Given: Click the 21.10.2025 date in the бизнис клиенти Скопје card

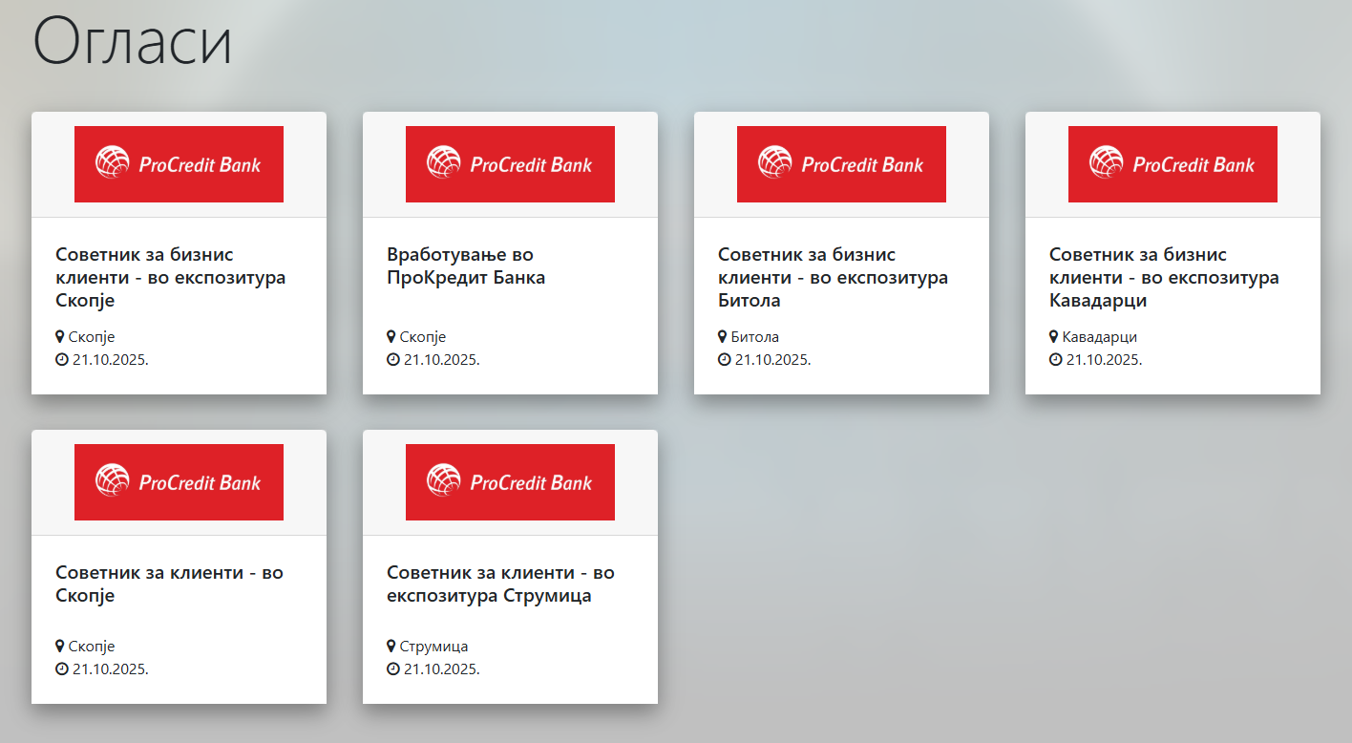Looking at the screenshot, I should point(110,360).
